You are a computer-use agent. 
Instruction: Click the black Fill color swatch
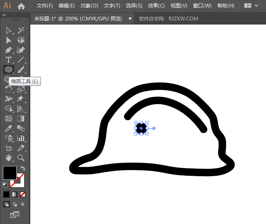point(9,172)
